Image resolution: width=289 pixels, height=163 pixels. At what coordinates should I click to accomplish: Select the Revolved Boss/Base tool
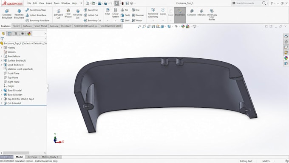pyautogui.click(x=19, y=14)
